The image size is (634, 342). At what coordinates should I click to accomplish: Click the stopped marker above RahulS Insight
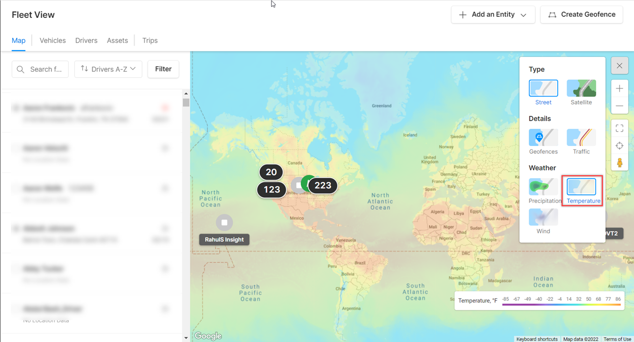pyautogui.click(x=224, y=223)
